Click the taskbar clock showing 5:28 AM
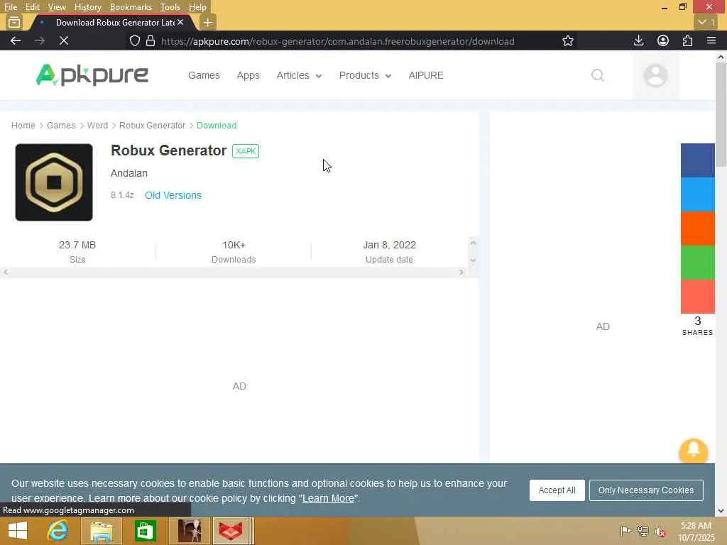 (696, 526)
